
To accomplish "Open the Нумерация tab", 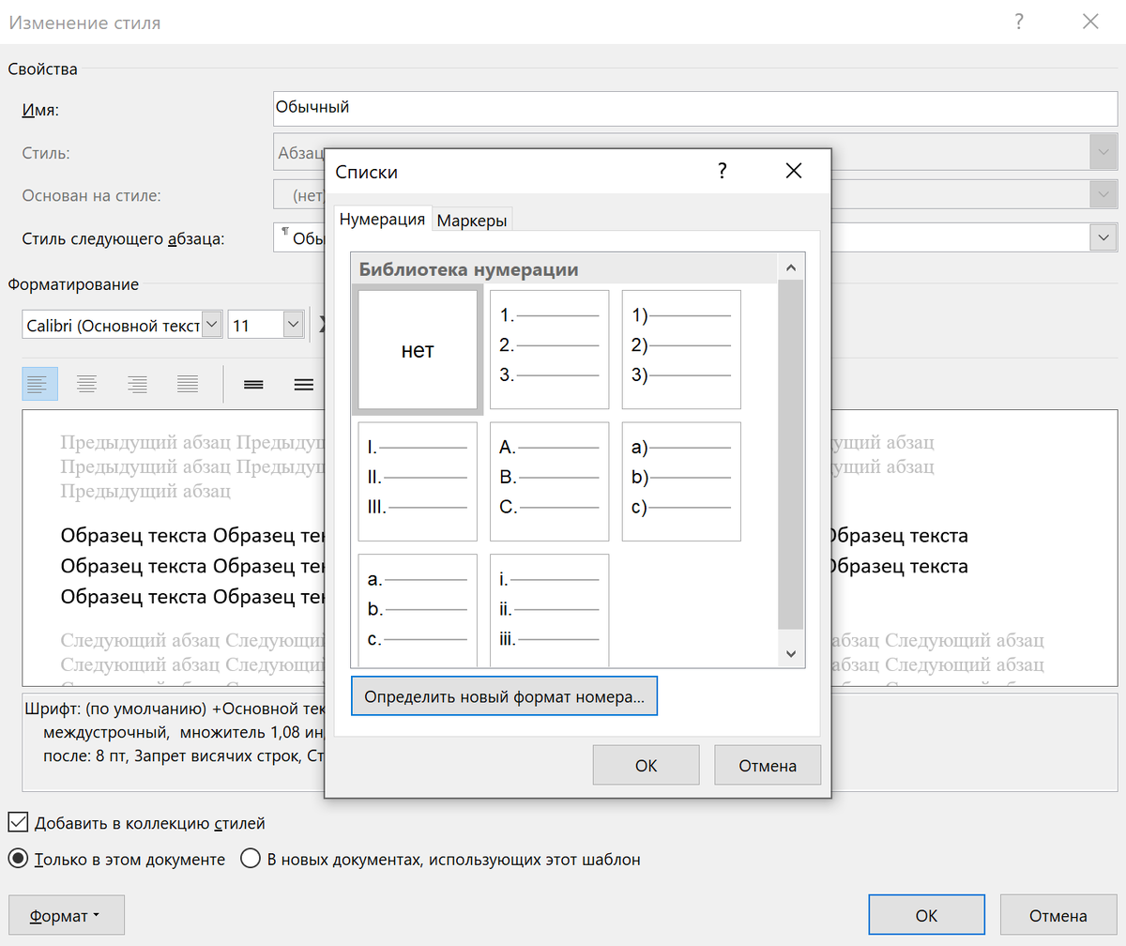I will (383, 218).
